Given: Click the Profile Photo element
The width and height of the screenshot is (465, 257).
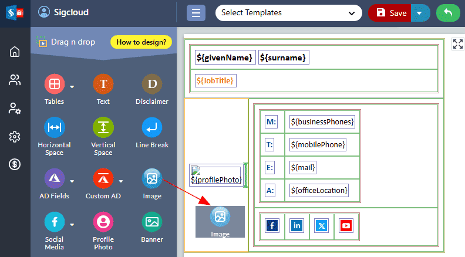Looking at the screenshot, I should click(103, 222).
